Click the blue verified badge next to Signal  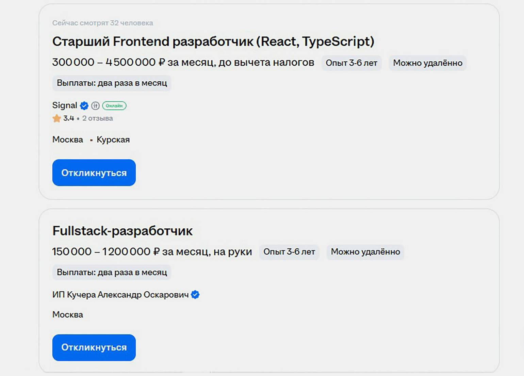[84, 106]
